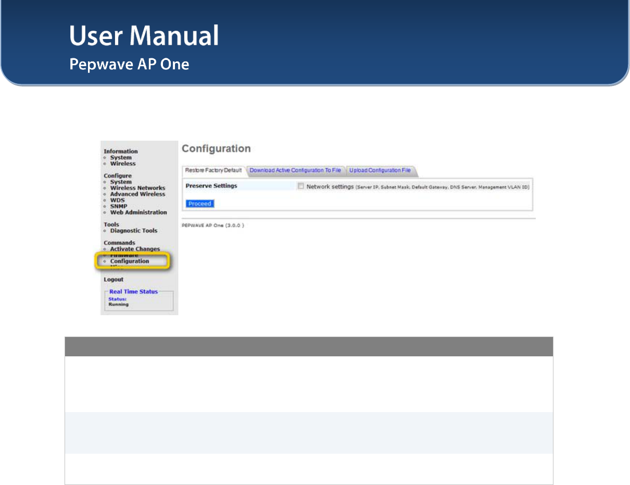The width and height of the screenshot is (630, 485).
Task: Click the Commands section header
Action: [x=119, y=243]
